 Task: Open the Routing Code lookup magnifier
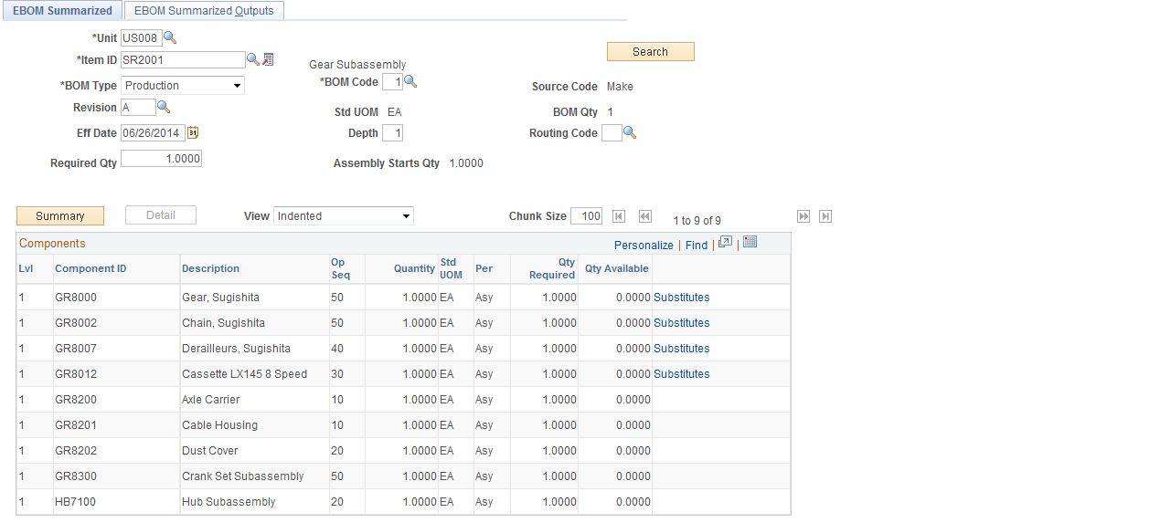(630, 133)
